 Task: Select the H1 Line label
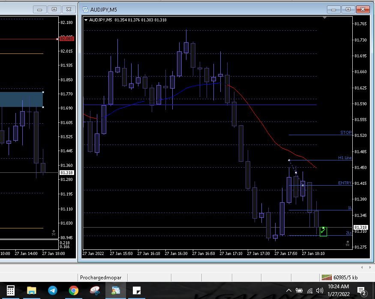(x=345, y=158)
